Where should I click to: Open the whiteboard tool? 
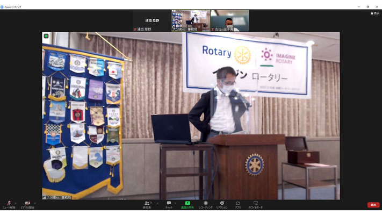coord(256,204)
